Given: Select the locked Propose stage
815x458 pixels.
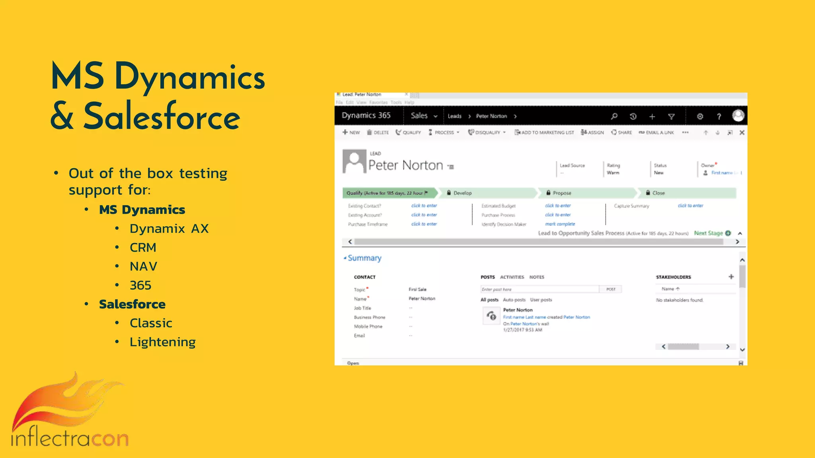Looking at the screenshot, I should (588, 193).
